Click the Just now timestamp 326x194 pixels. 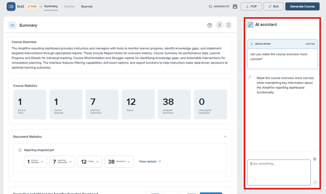tap(310, 44)
